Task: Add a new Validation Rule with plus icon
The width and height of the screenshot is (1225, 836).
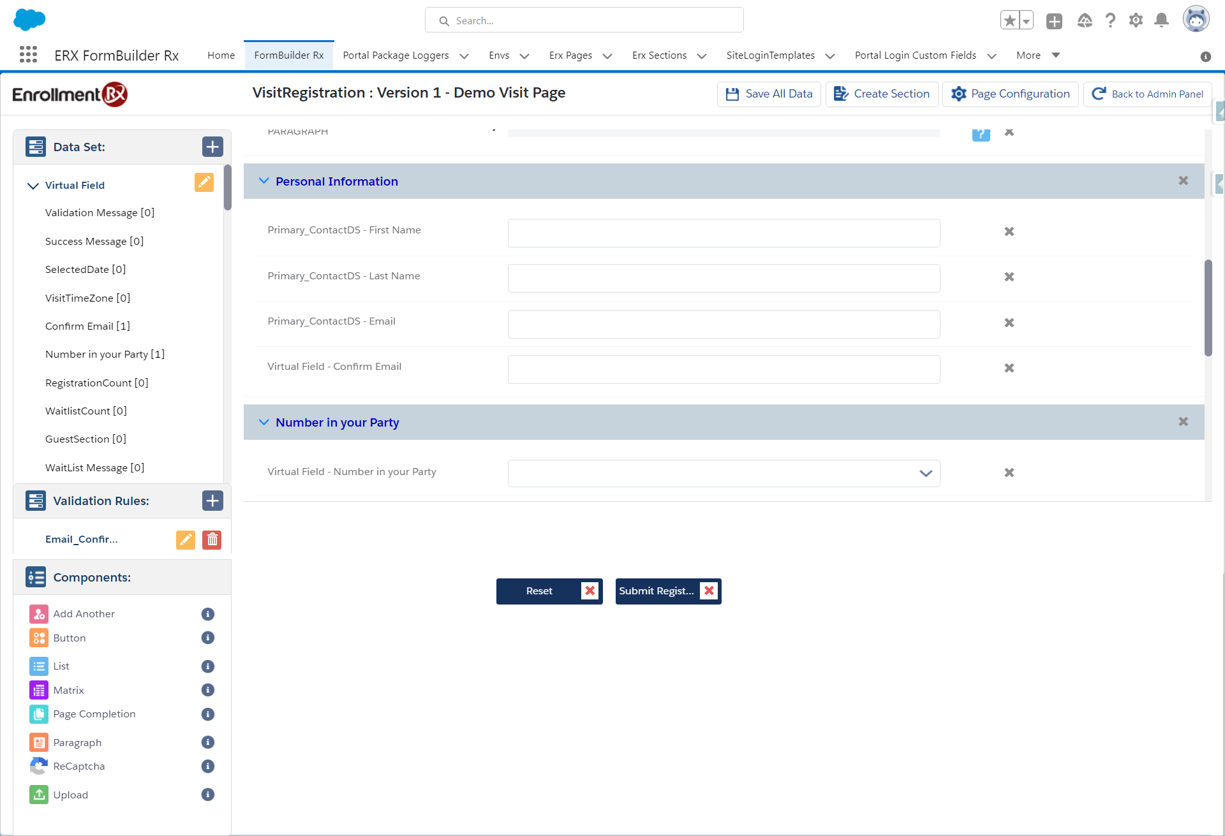Action: [212, 501]
